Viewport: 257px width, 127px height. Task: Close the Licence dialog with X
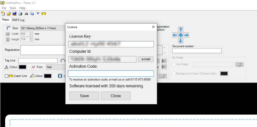pyautogui.click(x=153, y=27)
